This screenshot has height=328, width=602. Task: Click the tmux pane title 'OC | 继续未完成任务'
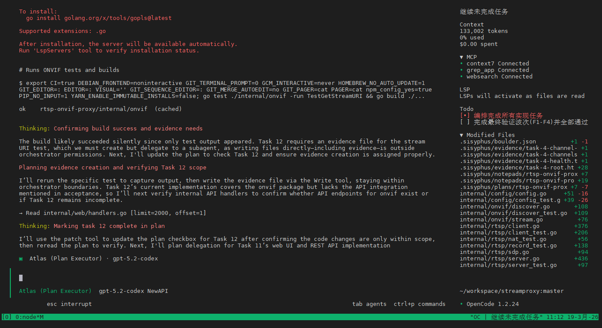point(507,317)
